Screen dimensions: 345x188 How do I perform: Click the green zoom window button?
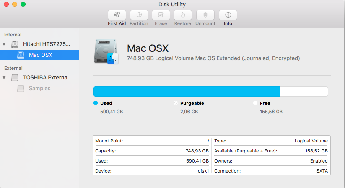(23, 4)
